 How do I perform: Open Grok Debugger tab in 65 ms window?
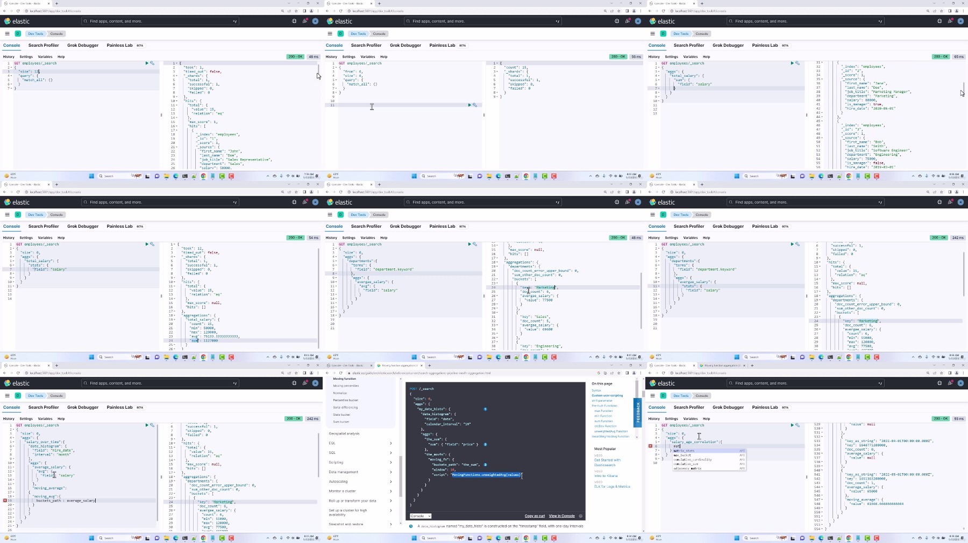coord(728,45)
